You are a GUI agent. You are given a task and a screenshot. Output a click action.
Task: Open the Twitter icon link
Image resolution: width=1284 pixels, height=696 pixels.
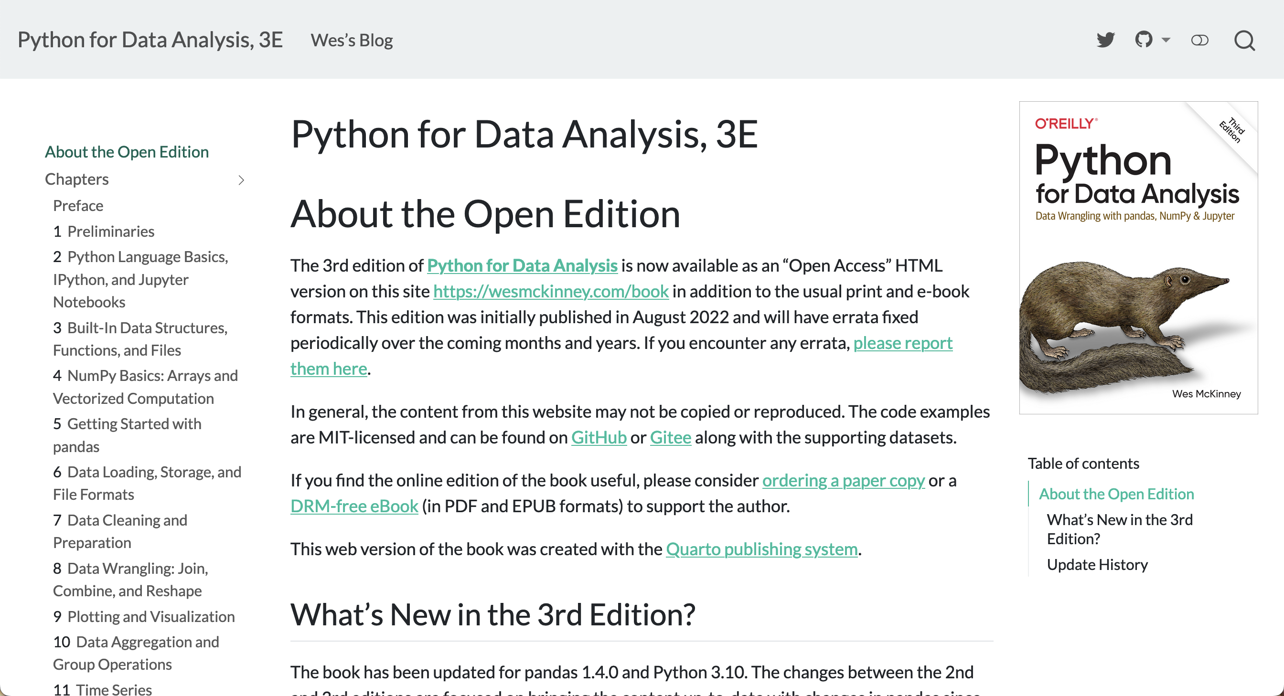[1105, 40]
